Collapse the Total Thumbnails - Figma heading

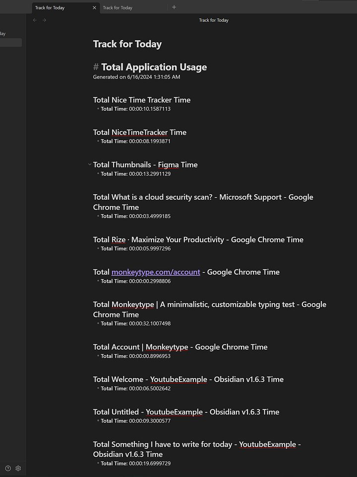89,164
